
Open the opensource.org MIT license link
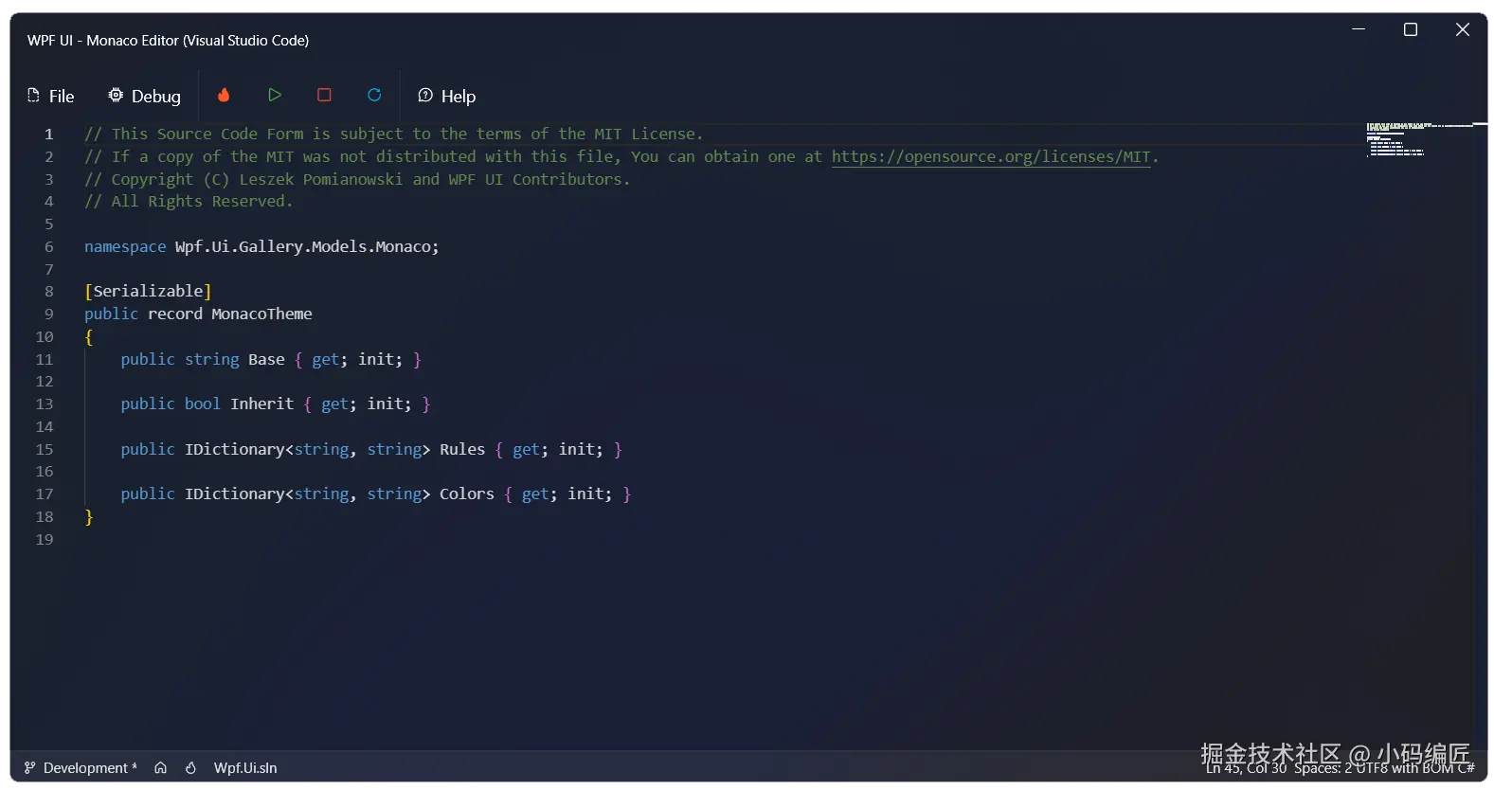point(991,156)
